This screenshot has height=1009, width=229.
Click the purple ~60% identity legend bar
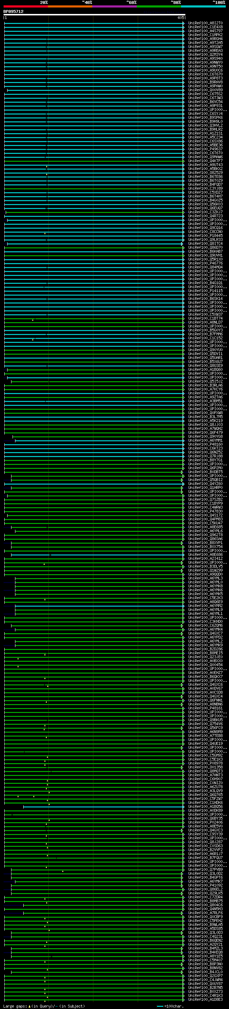[115, 6]
